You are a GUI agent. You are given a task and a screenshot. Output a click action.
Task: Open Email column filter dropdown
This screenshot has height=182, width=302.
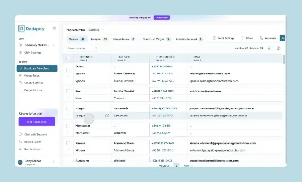coord(197,60)
